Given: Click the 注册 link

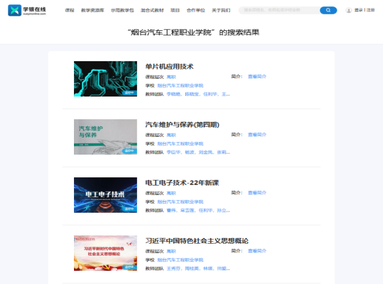Looking at the screenshot, I should coord(370,10).
